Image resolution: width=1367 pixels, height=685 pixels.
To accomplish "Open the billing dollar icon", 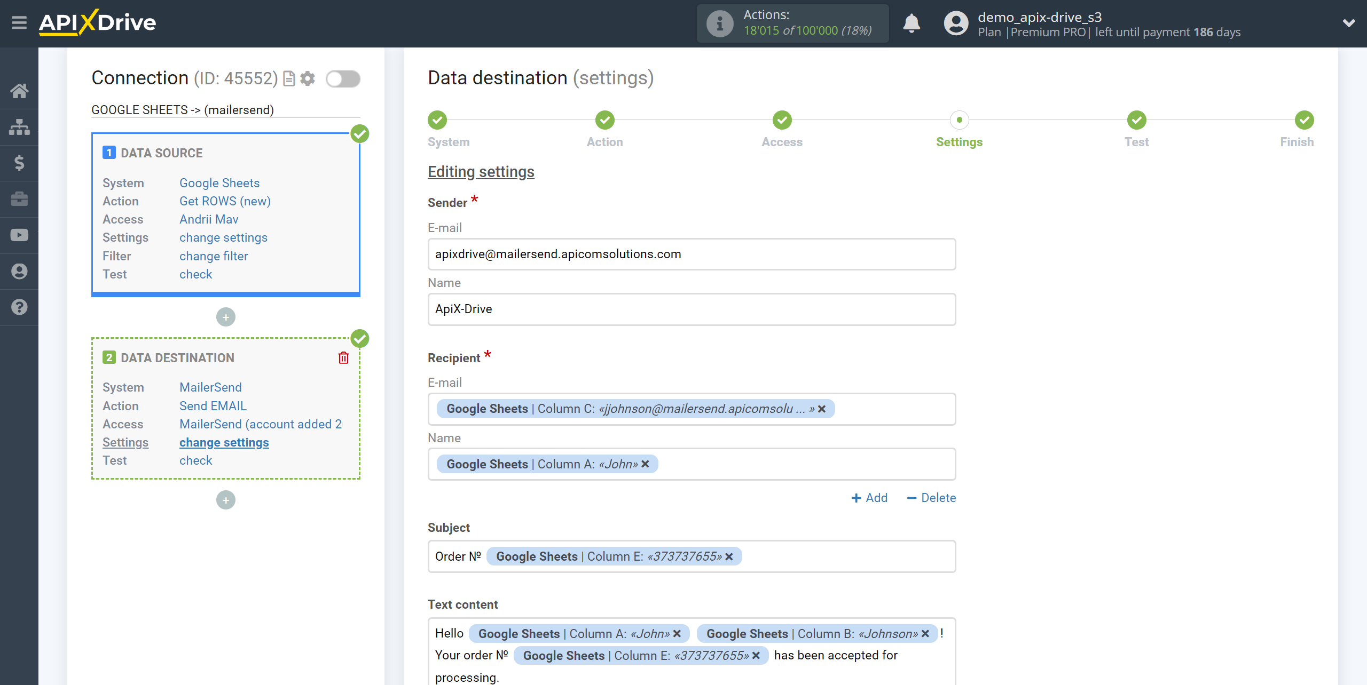I will (x=19, y=163).
